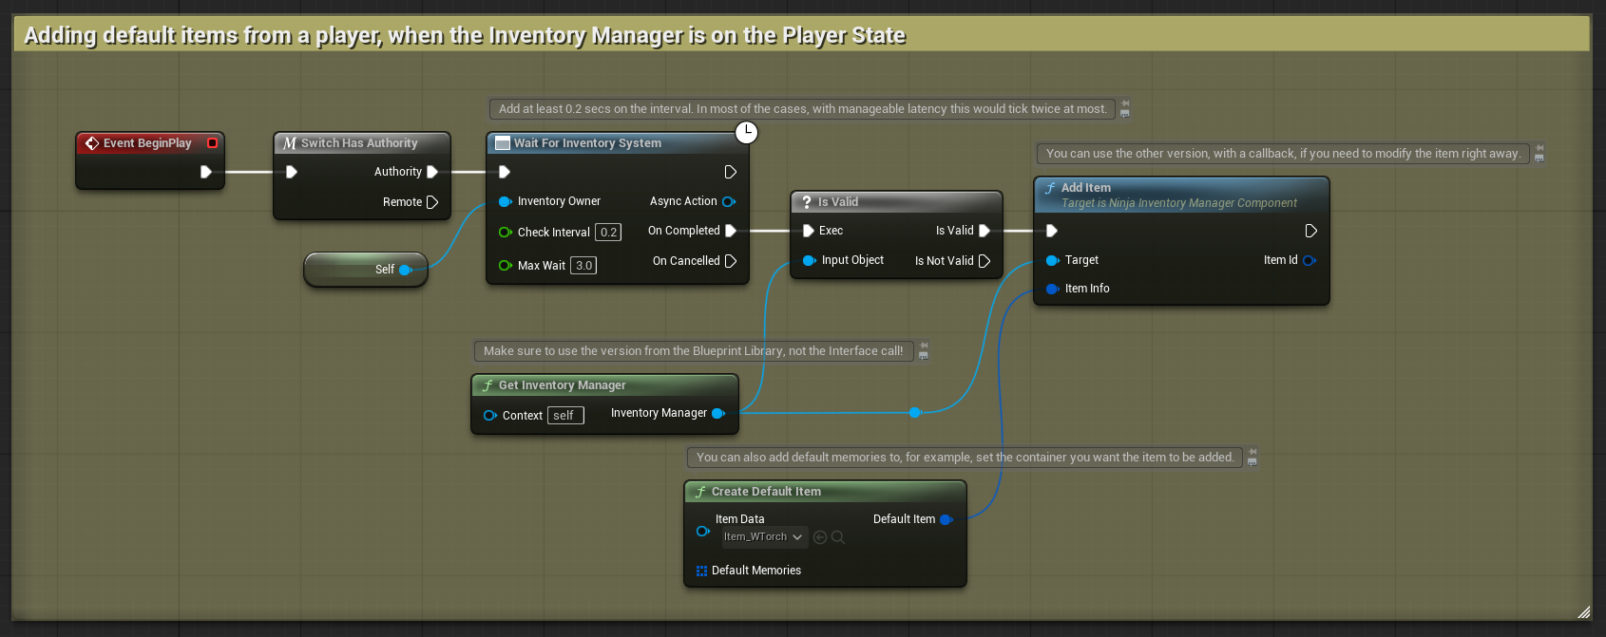Screen dimensions: 1606x637
Task: Click the magnifier browse icon beside Item_WTorch
Action: pos(838,537)
